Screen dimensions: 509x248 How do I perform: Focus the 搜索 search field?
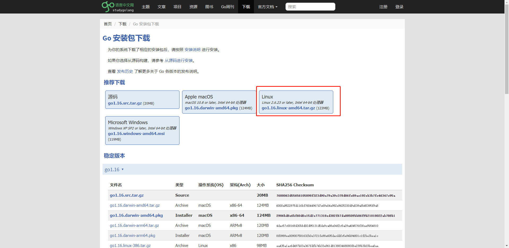click(310, 7)
